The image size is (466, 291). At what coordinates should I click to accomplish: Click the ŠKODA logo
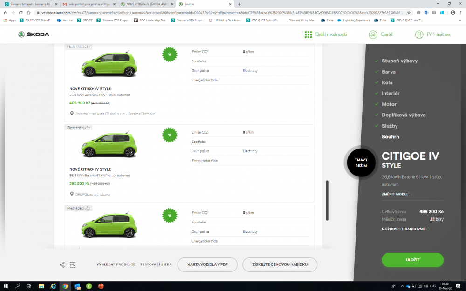pyautogui.click(x=34, y=34)
